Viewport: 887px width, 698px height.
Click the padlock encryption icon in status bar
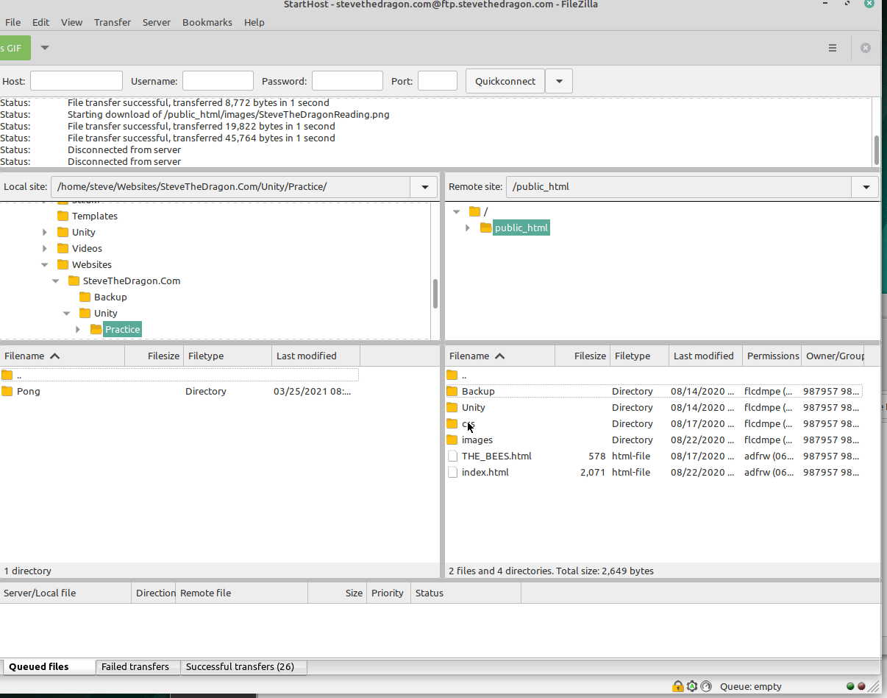(677, 686)
